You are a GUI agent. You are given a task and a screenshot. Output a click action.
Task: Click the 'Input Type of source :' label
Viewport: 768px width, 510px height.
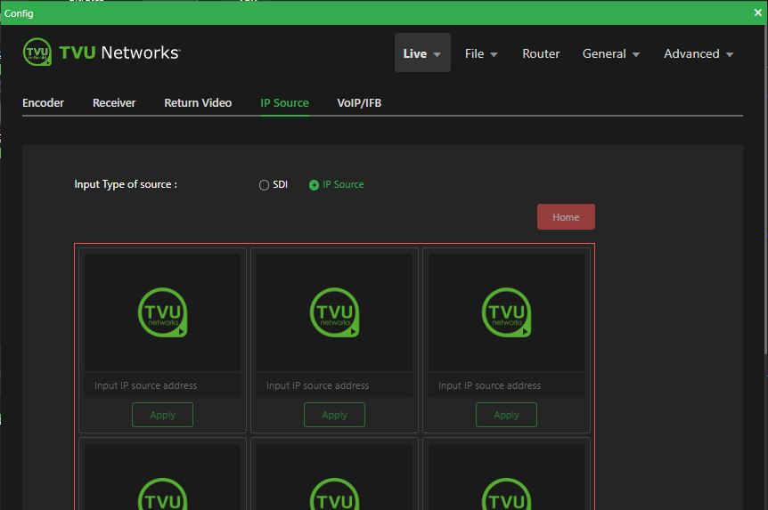[x=126, y=184]
